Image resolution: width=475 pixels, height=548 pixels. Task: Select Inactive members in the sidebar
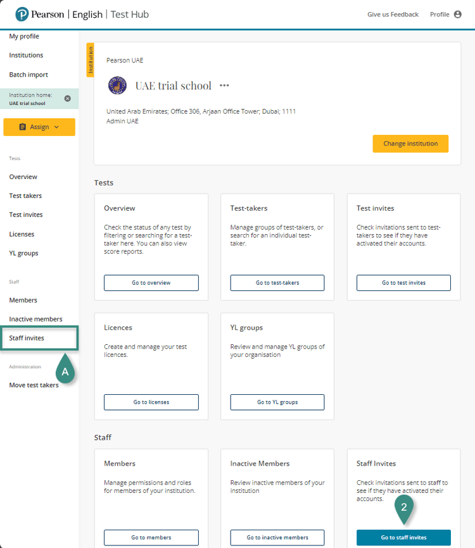[x=35, y=319]
